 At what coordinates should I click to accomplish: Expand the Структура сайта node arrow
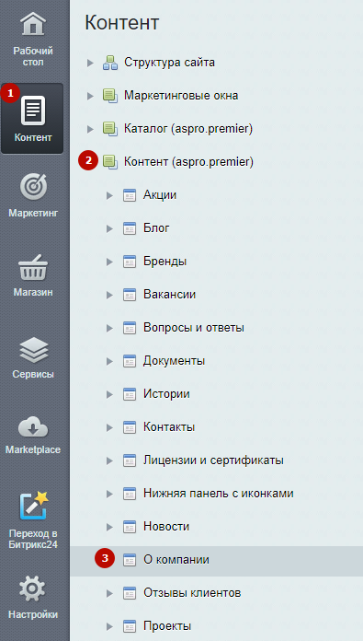90,63
